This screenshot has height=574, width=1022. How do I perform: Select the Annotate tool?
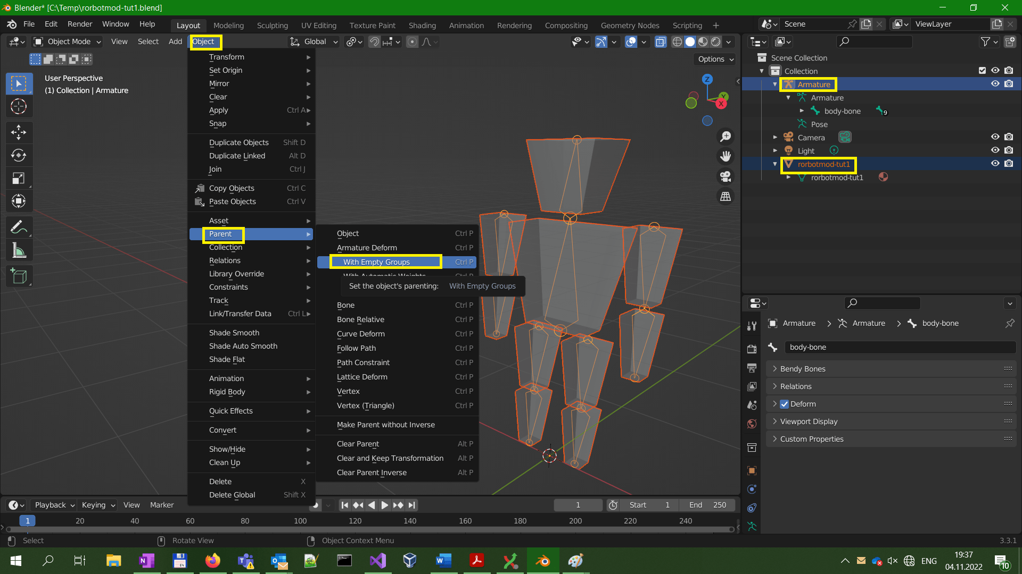(19, 227)
